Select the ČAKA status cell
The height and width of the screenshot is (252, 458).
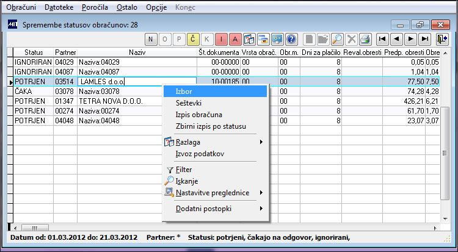coord(34,92)
